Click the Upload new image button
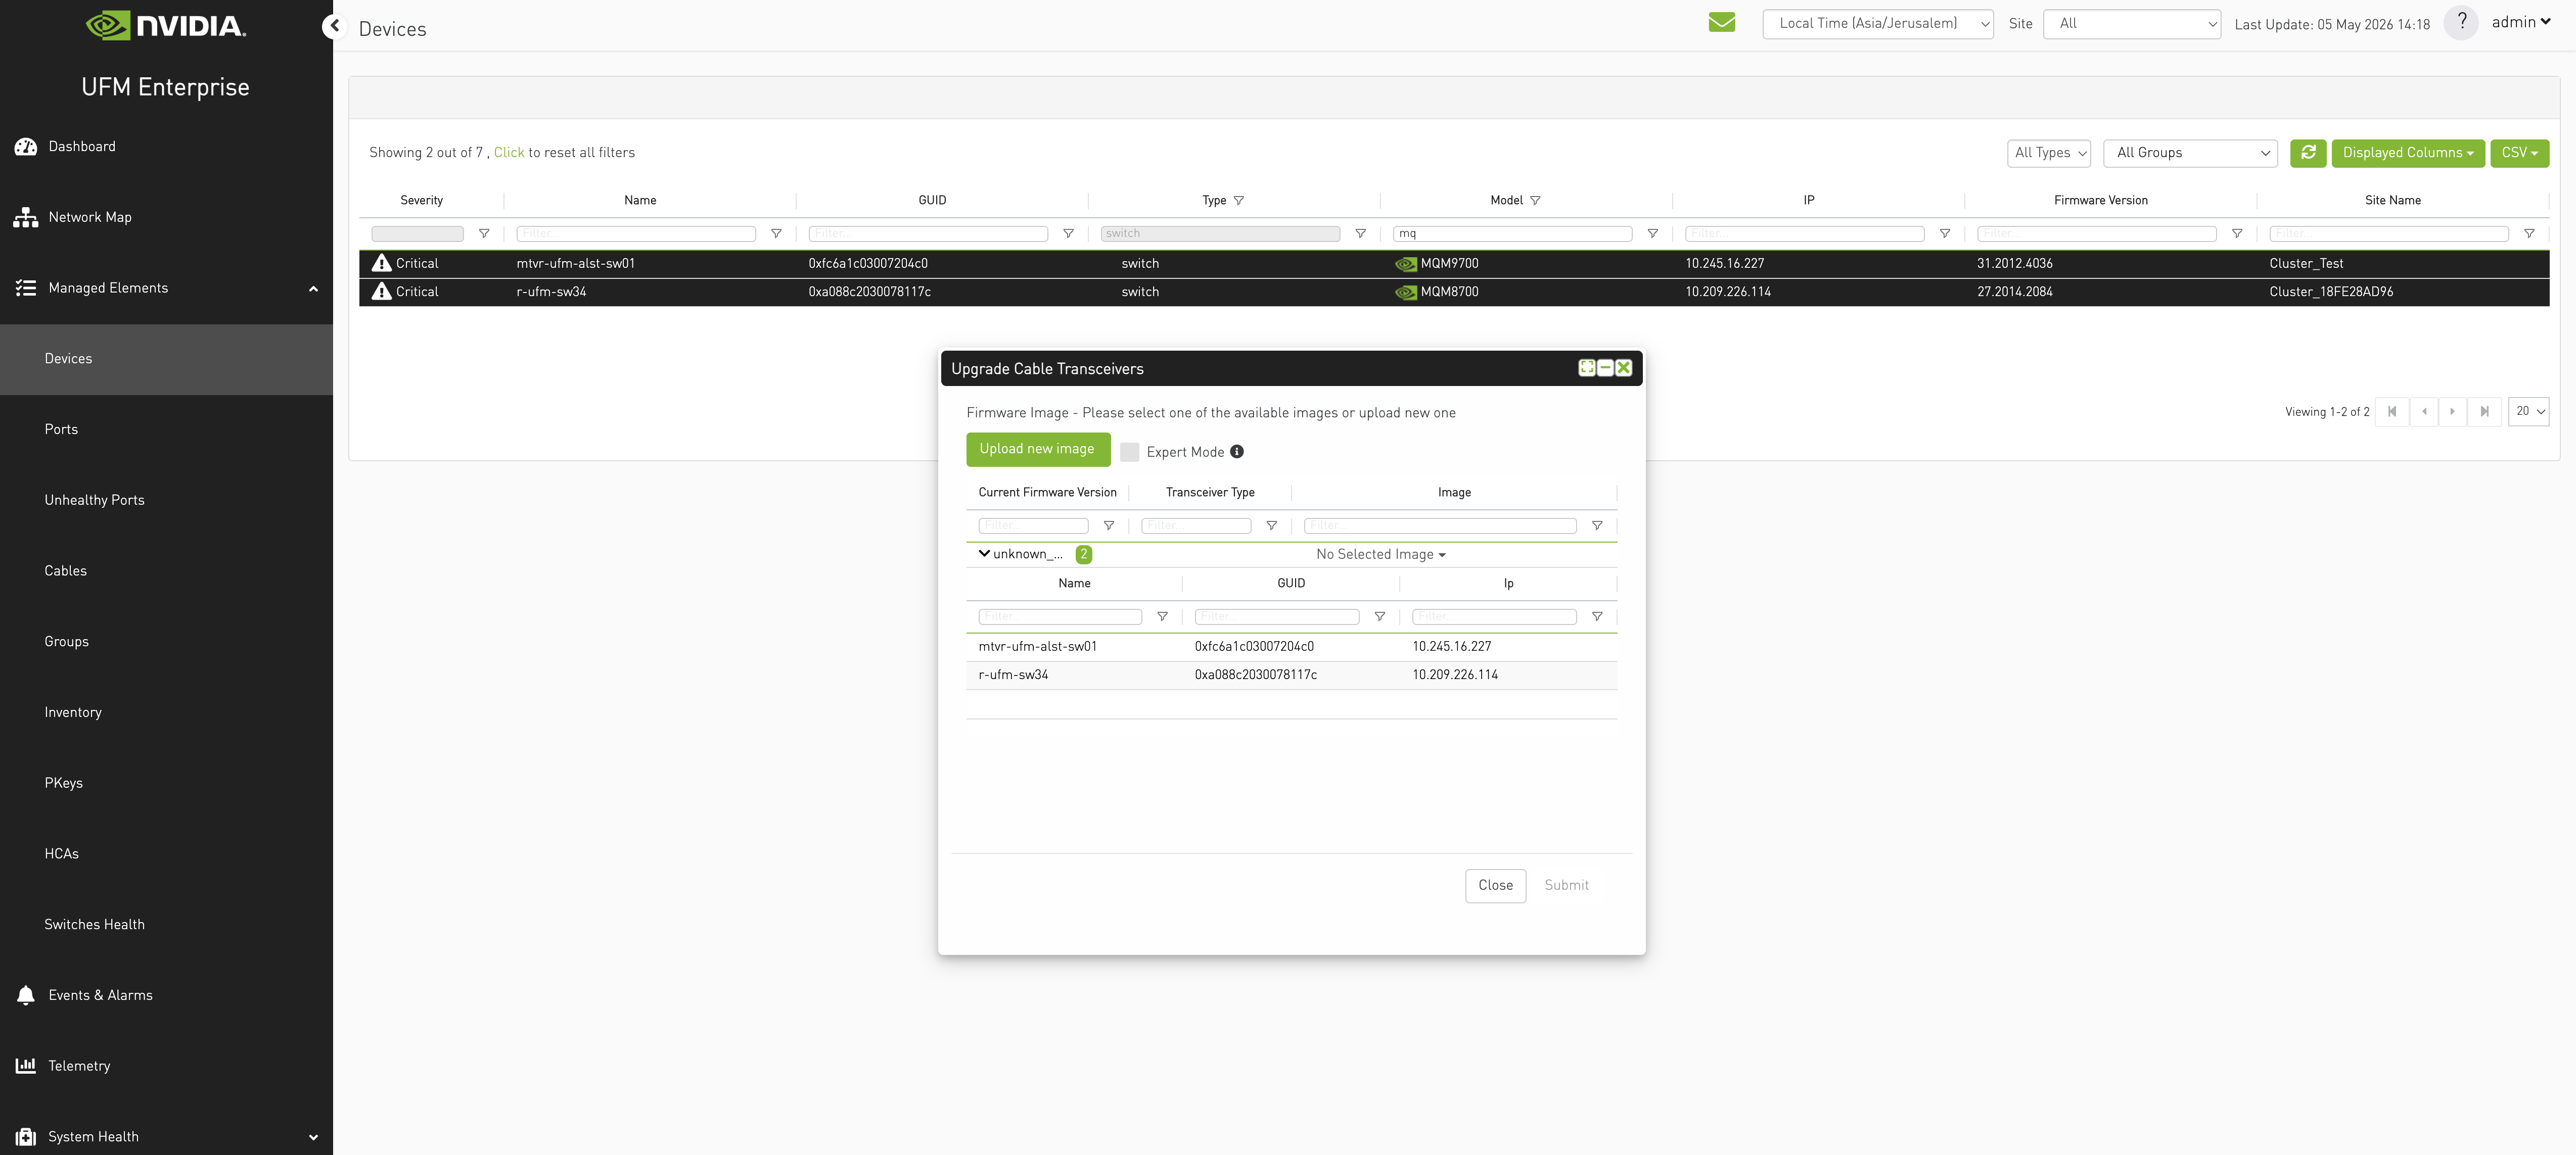 [1037, 450]
